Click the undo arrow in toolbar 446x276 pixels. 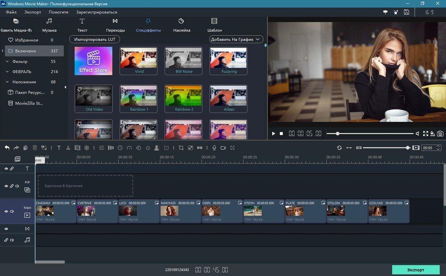(x=7, y=148)
